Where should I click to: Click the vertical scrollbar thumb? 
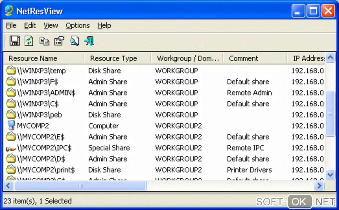tap(330, 114)
